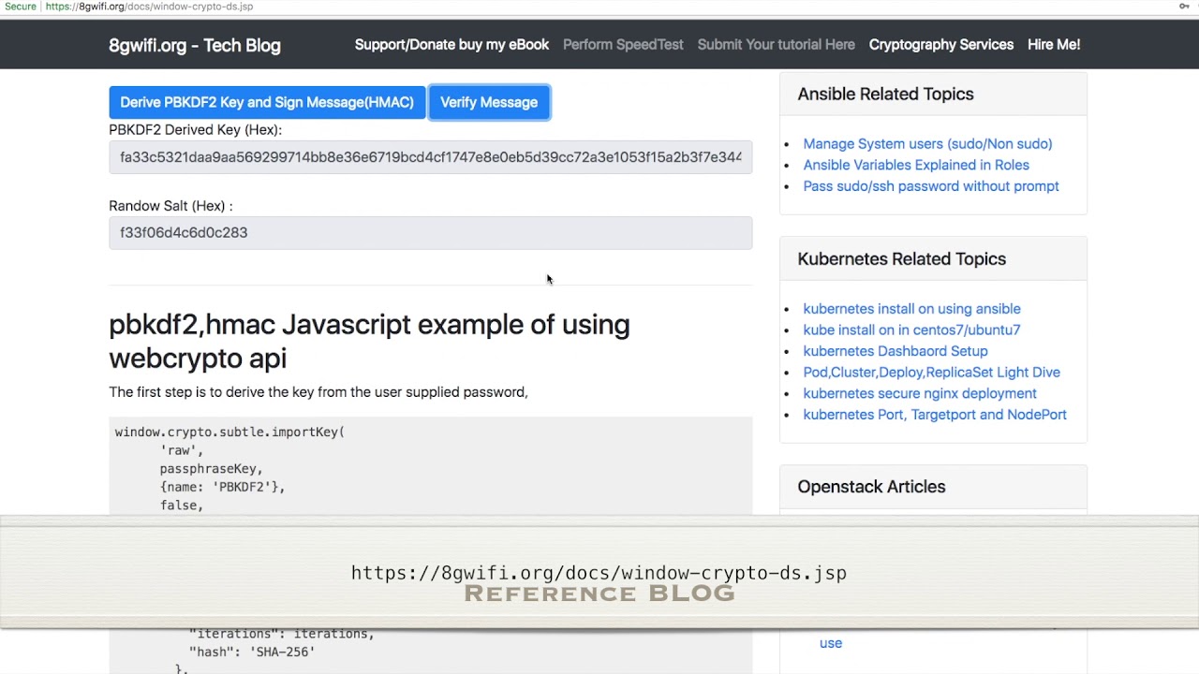Viewport: 1199px width, 674px height.
Task: Click Derive PBKDF2 Key and Sign Message button
Action: coord(267,102)
